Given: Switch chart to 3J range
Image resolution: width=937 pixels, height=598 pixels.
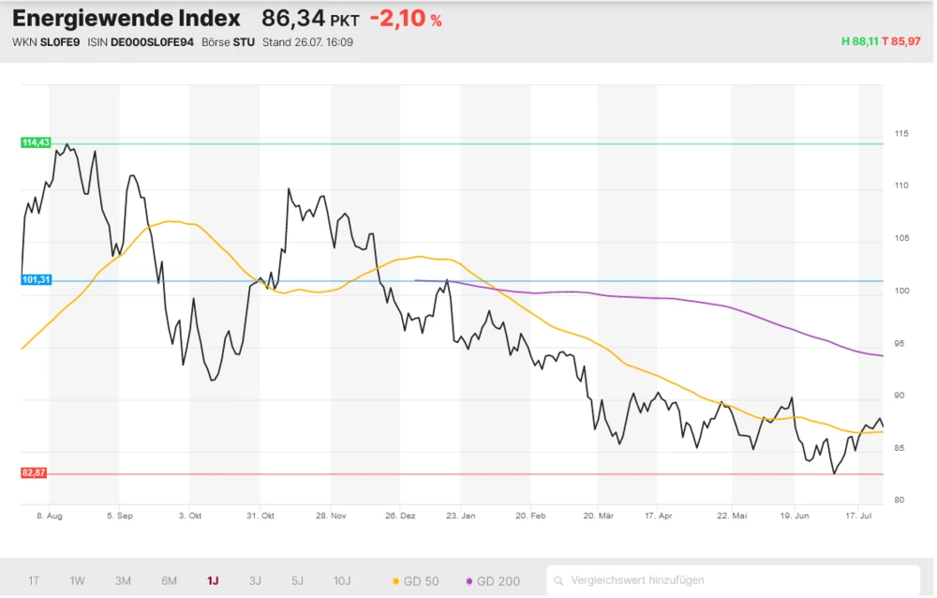Looking at the screenshot, I should (x=255, y=581).
